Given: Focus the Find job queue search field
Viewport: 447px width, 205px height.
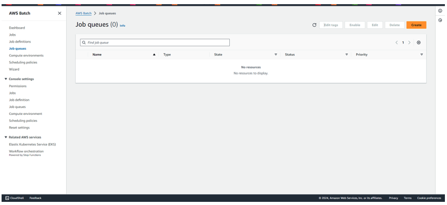Looking at the screenshot, I should click(155, 42).
